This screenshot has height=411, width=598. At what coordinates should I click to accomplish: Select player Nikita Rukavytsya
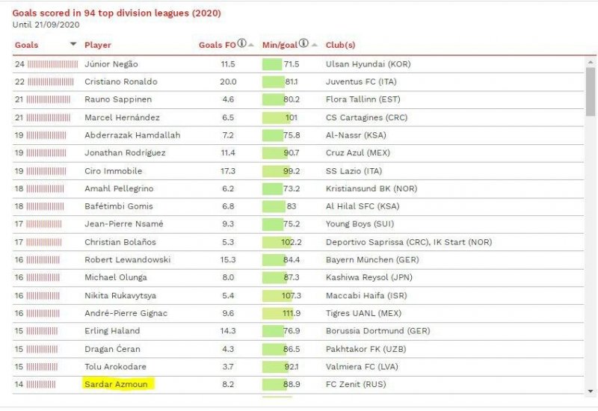tap(120, 295)
